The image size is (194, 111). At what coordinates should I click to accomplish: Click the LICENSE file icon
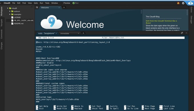(x=12, y=17)
